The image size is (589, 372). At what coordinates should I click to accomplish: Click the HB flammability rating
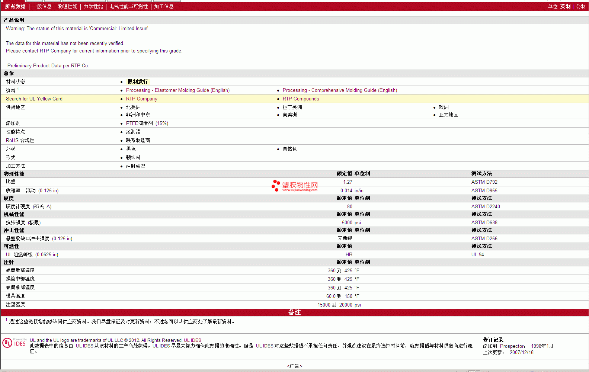click(x=349, y=255)
